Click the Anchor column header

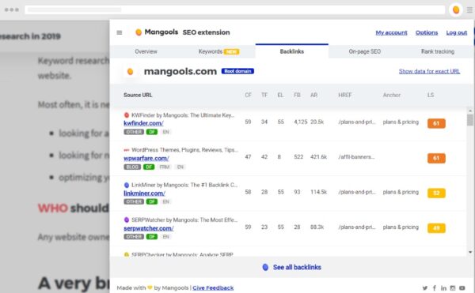click(x=392, y=95)
